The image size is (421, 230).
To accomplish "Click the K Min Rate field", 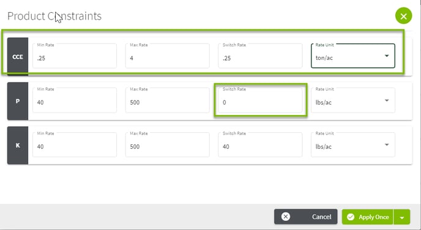I will coord(75,144).
